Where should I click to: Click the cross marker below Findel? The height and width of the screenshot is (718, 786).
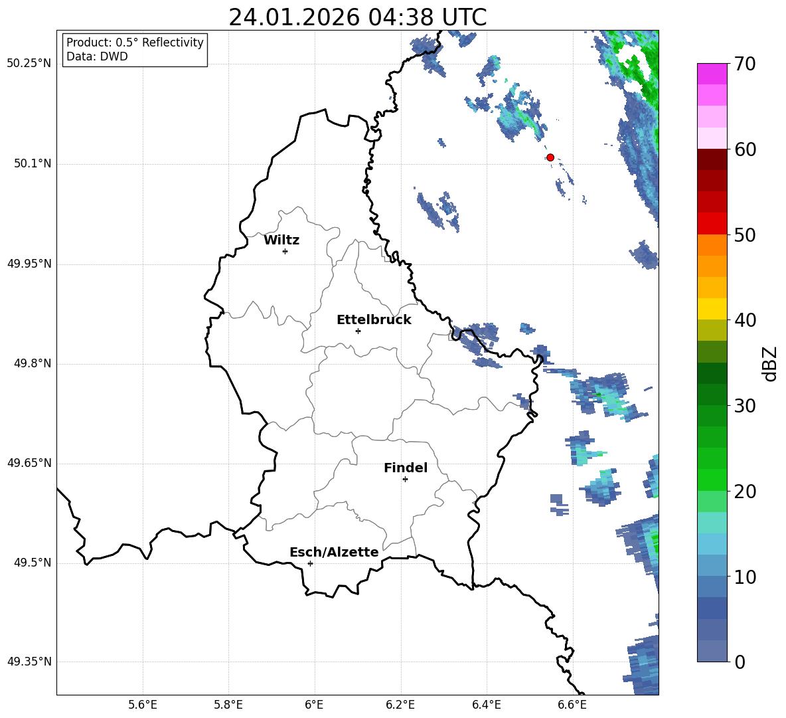pos(405,479)
